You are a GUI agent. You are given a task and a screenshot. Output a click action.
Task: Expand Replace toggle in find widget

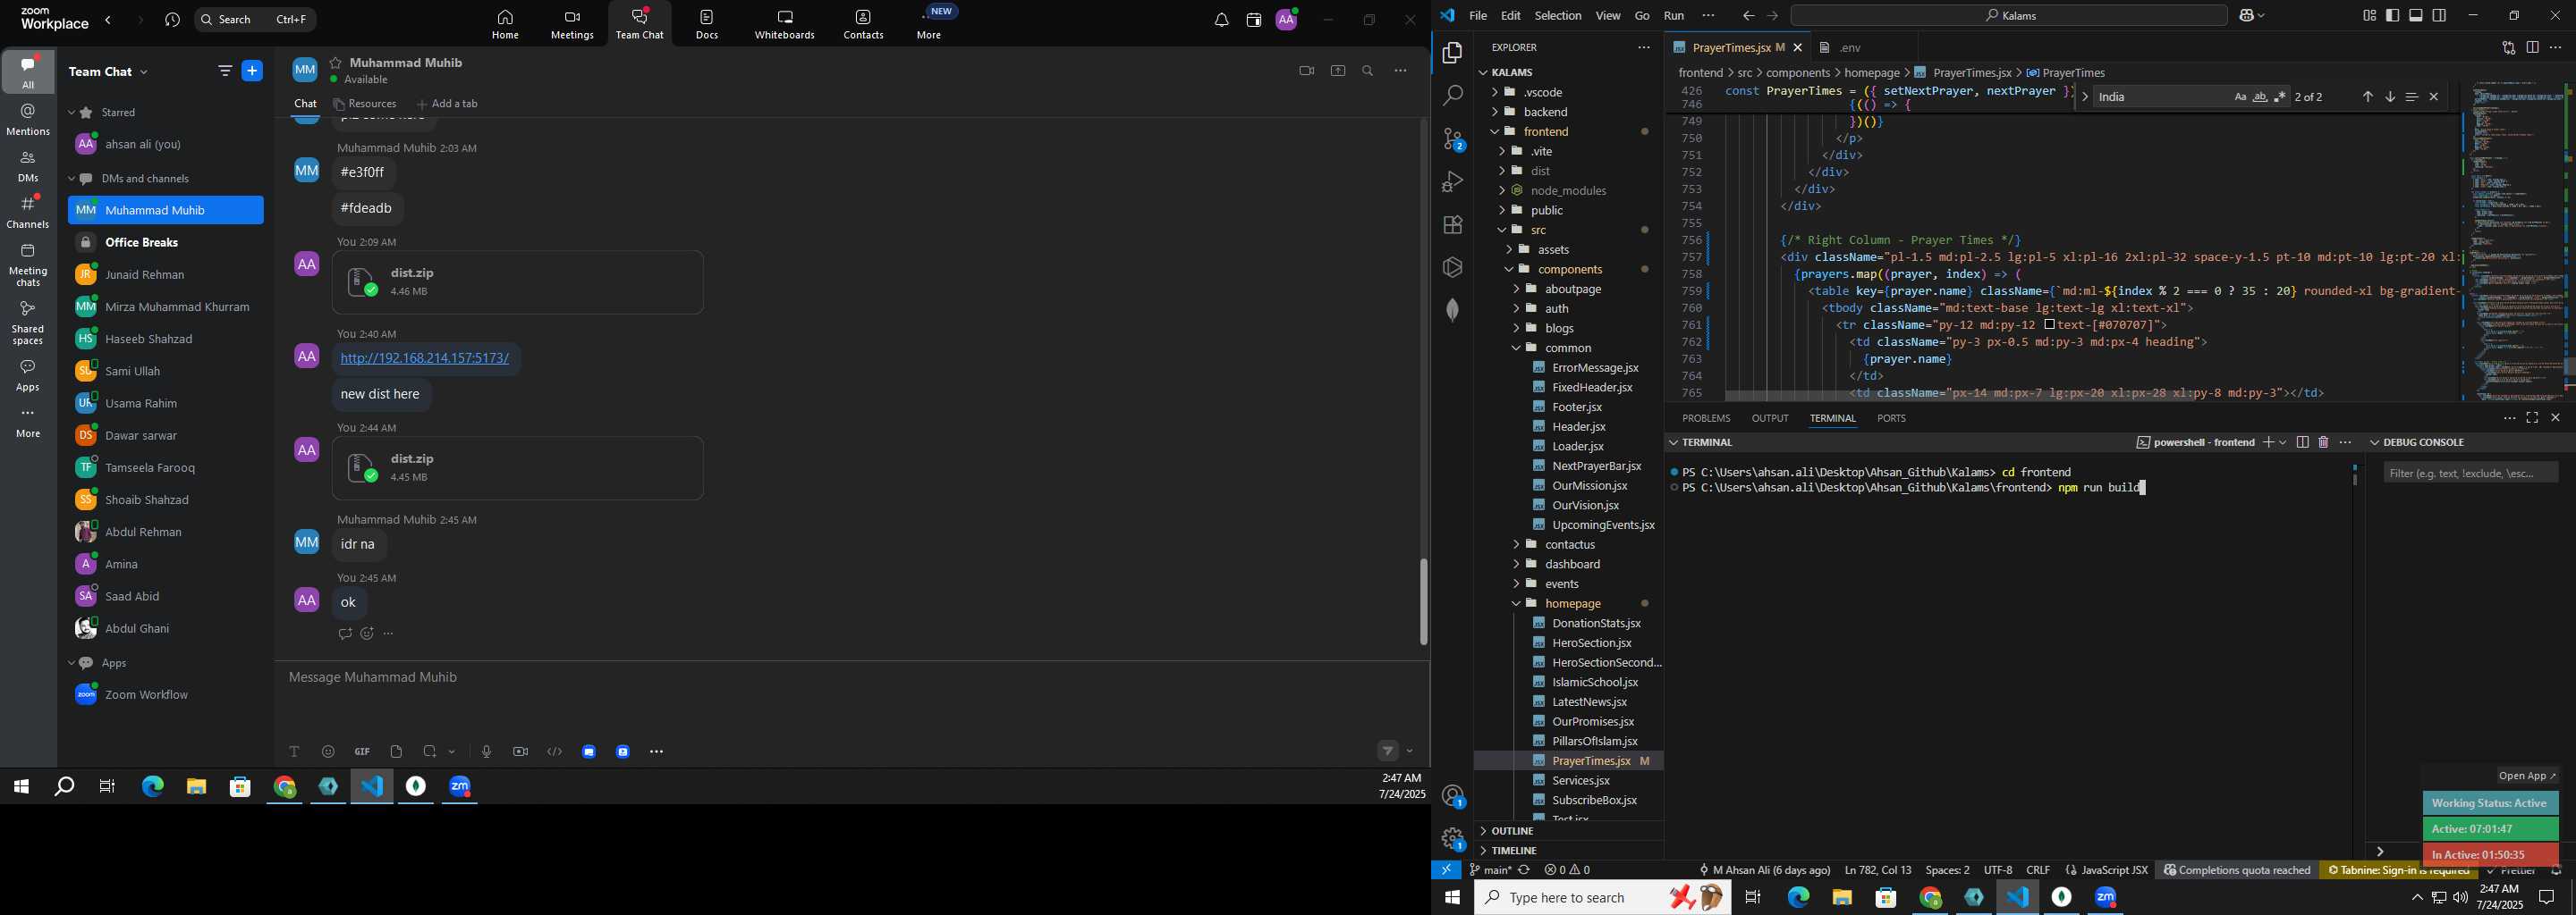pyautogui.click(x=2085, y=97)
